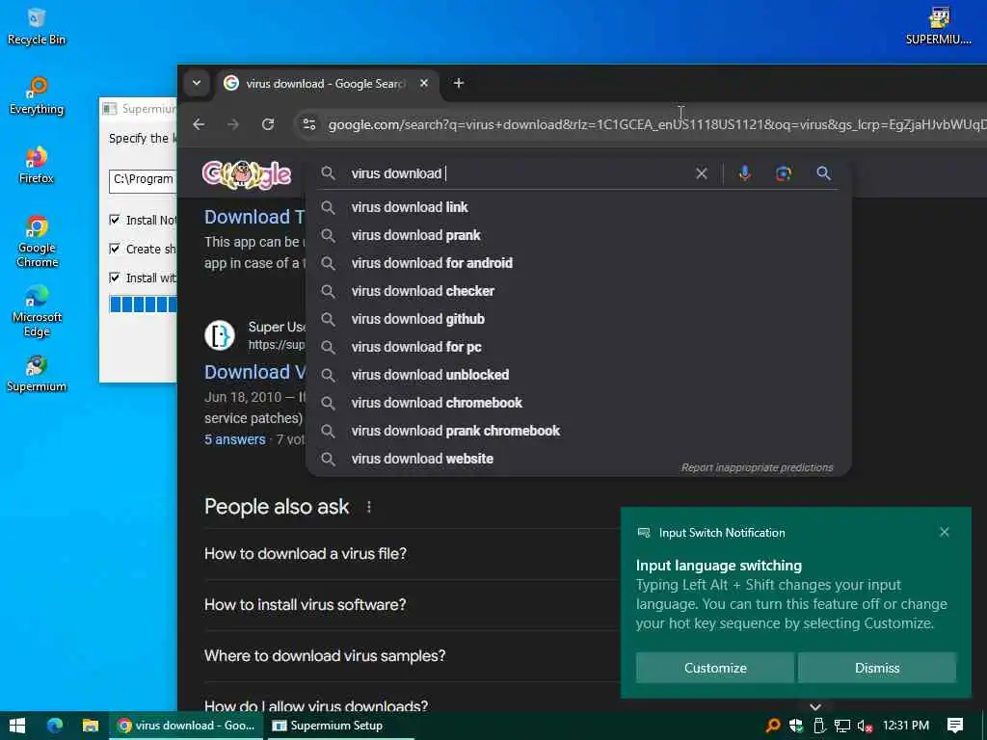Viewport: 987px width, 740px height.
Task: Click the Chrome address bar URL
Action: point(655,124)
